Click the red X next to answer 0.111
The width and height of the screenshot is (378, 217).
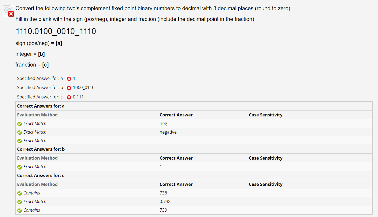click(x=69, y=97)
